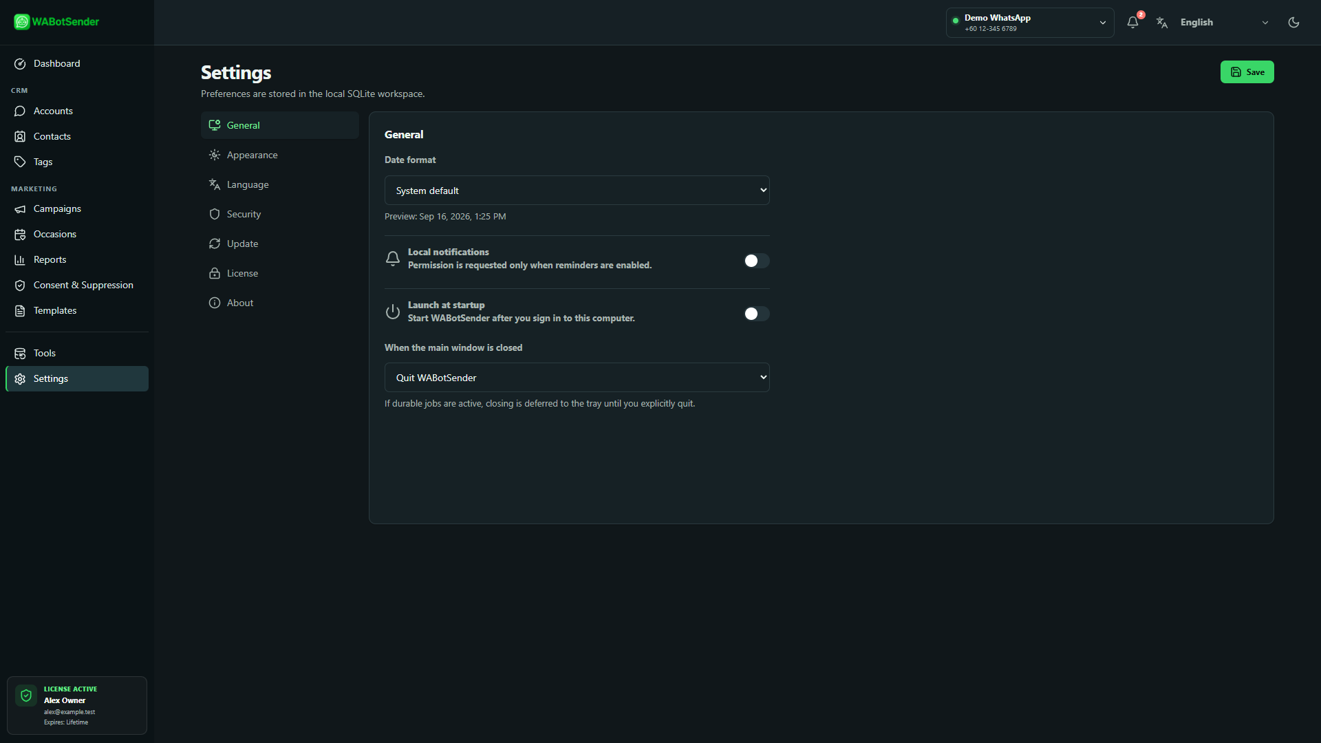The image size is (1321, 743).
Task: Click the 'Preferences are stored' subtitle text
Action: [313, 94]
